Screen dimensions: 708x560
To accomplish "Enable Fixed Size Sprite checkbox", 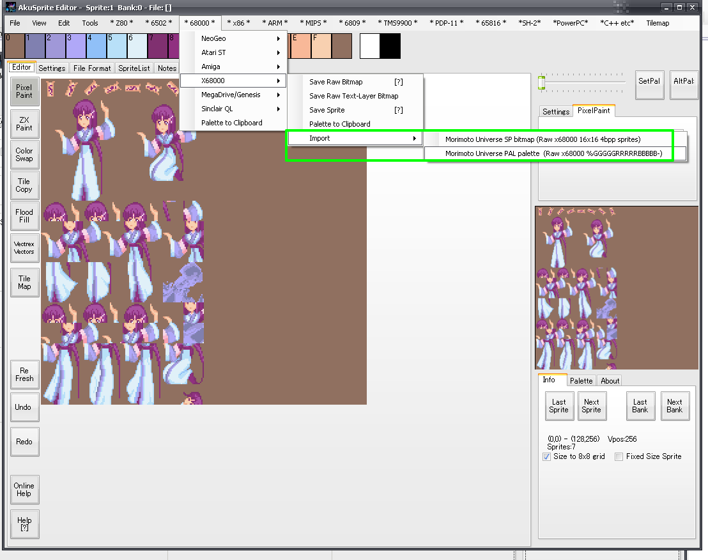I will point(619,456).
